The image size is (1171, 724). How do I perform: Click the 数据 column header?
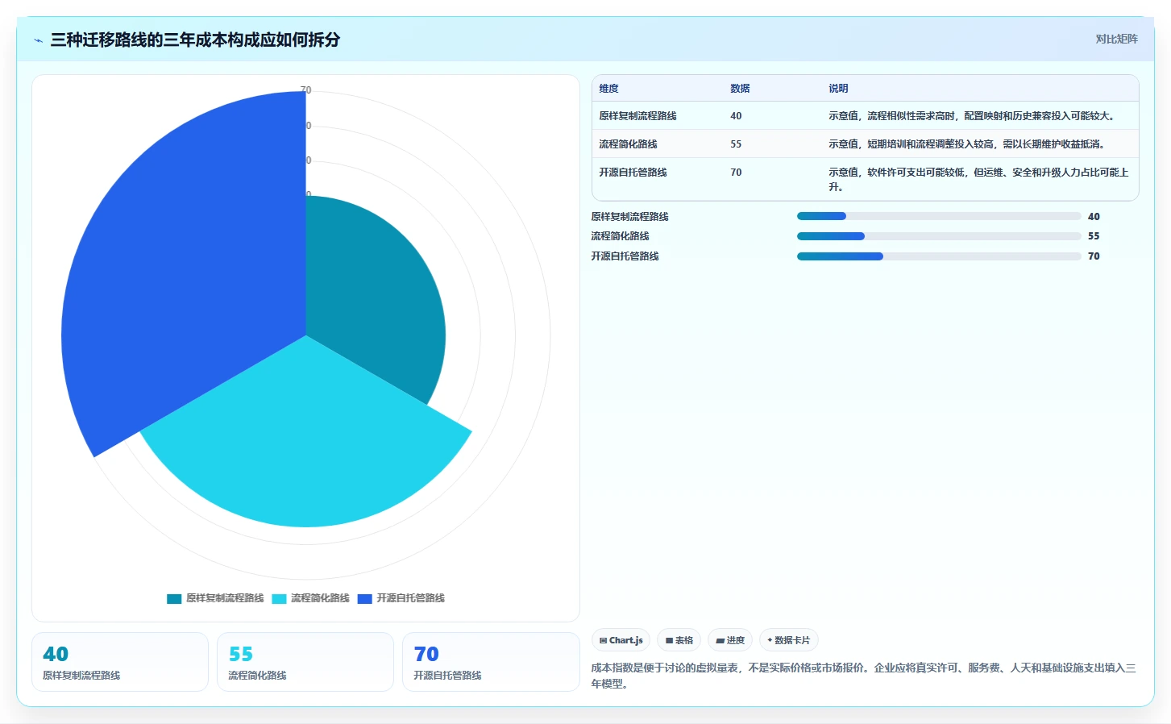pyautogui.click(x=740, y=89)
